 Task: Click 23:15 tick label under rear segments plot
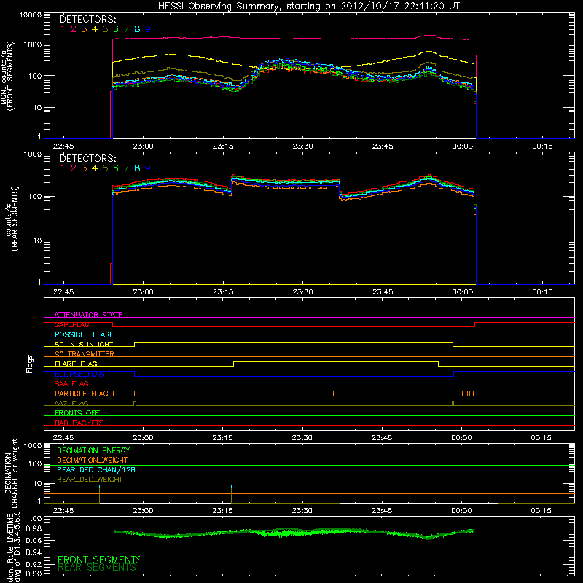[x=223, y=292]
